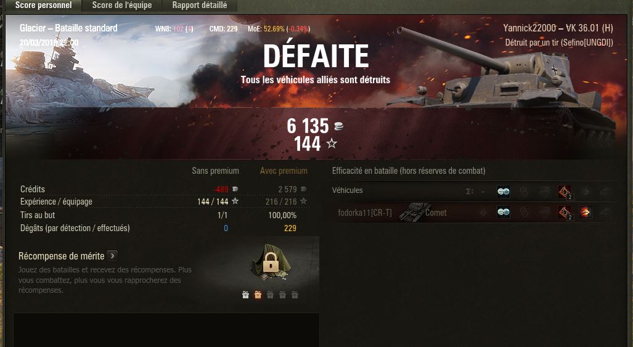Click the last grey gift box icon
The height and width of the screenshot is (347, 633).
[x=295, y=295]
